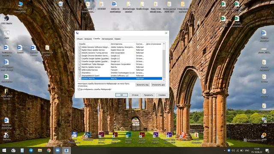Close the System Configuration dialog
The image size is (274, 154).
click(166, 33)
